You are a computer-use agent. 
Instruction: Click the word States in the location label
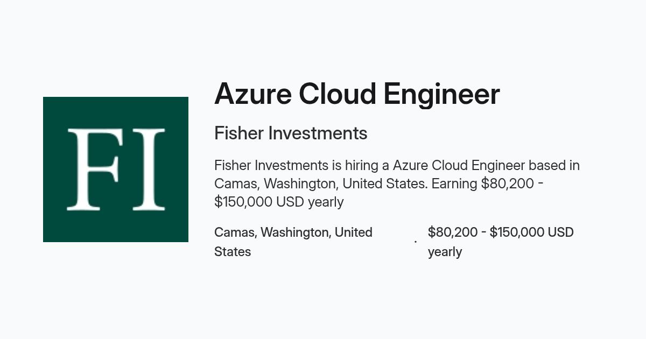[233, 252]
